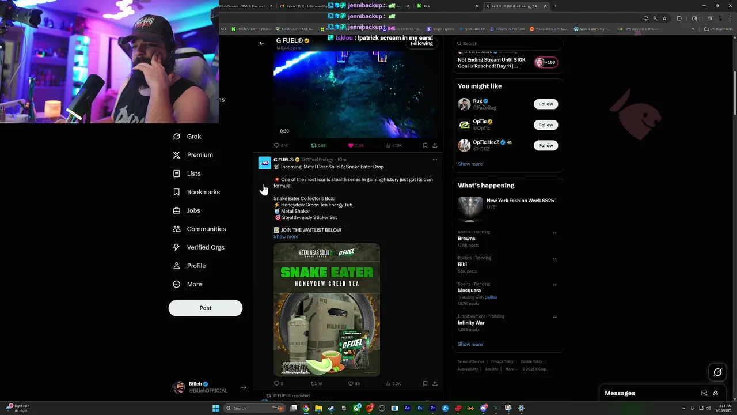Image resolution: width=737 pixels, height=415 pixels.
Task: Click the Following button on G FUEL profile
Action: coord(421,43)
